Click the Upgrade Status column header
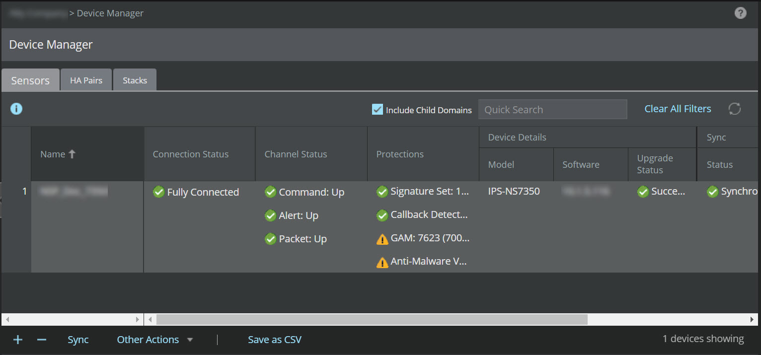The height and width of the screenshot is (355, 761). point(662,164)
